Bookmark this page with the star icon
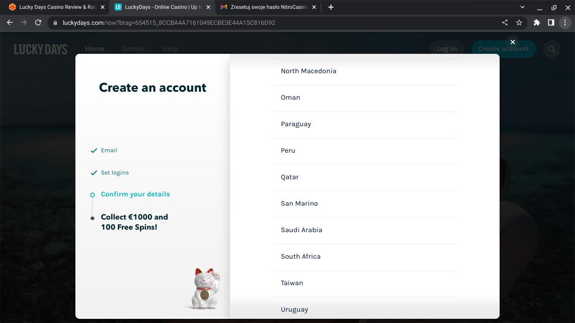The image size is (575, 323). 519,23
